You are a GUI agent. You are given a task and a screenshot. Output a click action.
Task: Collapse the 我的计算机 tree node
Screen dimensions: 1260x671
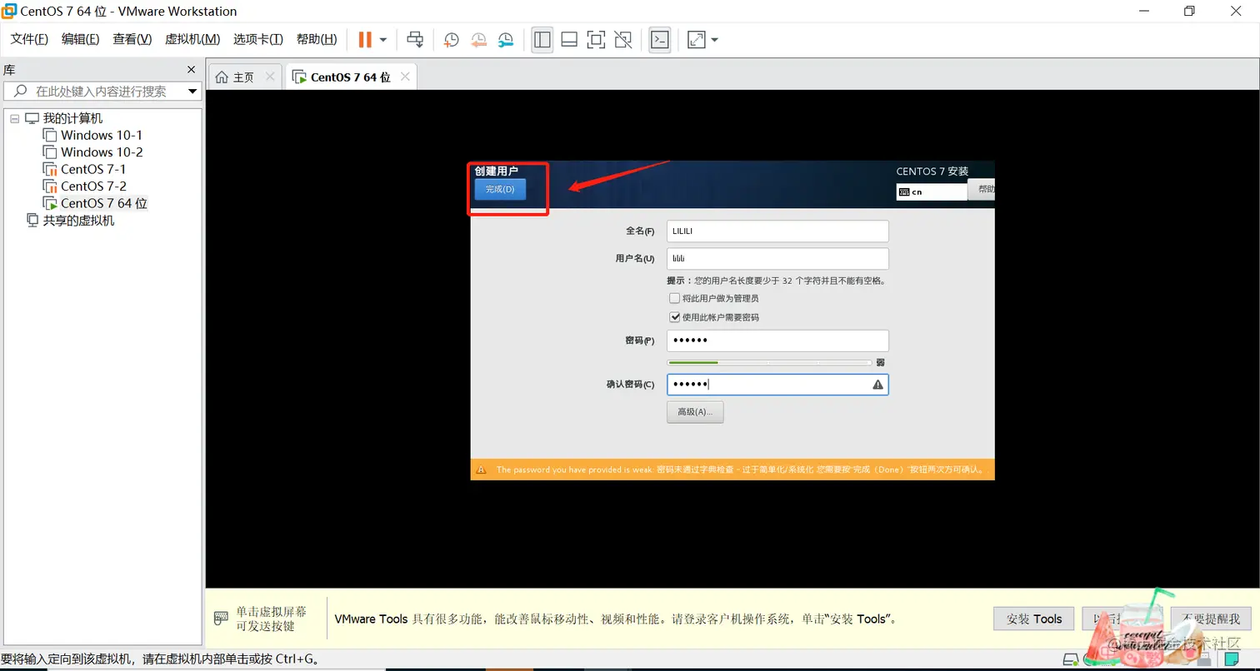14,119
